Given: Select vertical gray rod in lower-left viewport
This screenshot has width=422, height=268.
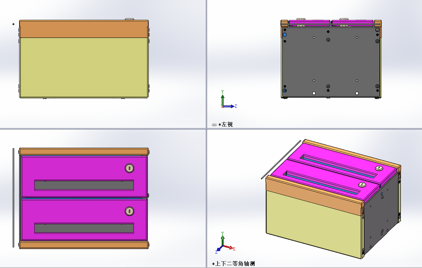Looking at the screenshot, I should [x=13, y=197].
